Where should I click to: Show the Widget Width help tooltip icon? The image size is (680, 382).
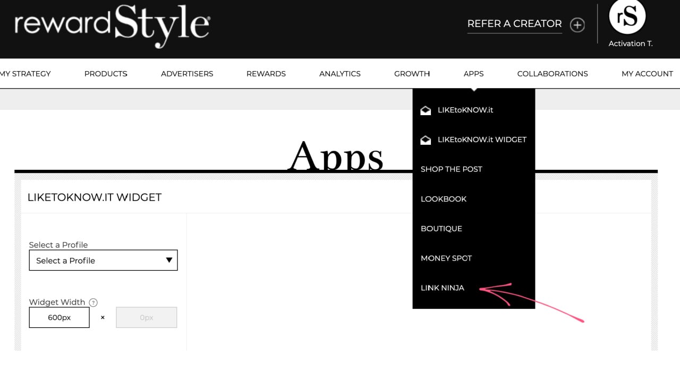point(93,302)
